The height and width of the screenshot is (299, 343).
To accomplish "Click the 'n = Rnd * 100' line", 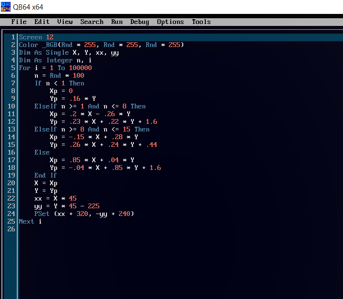I will pos(59,75).
